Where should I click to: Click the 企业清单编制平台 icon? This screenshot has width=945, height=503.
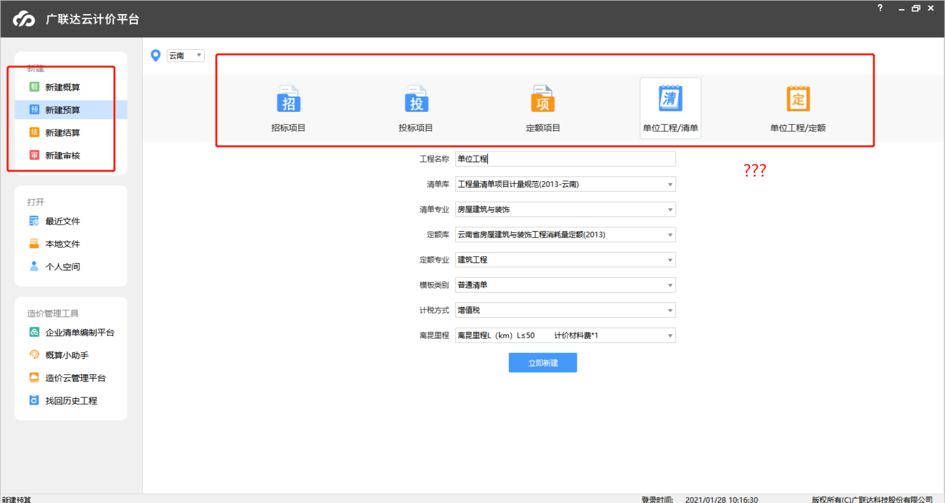[34, 332]
